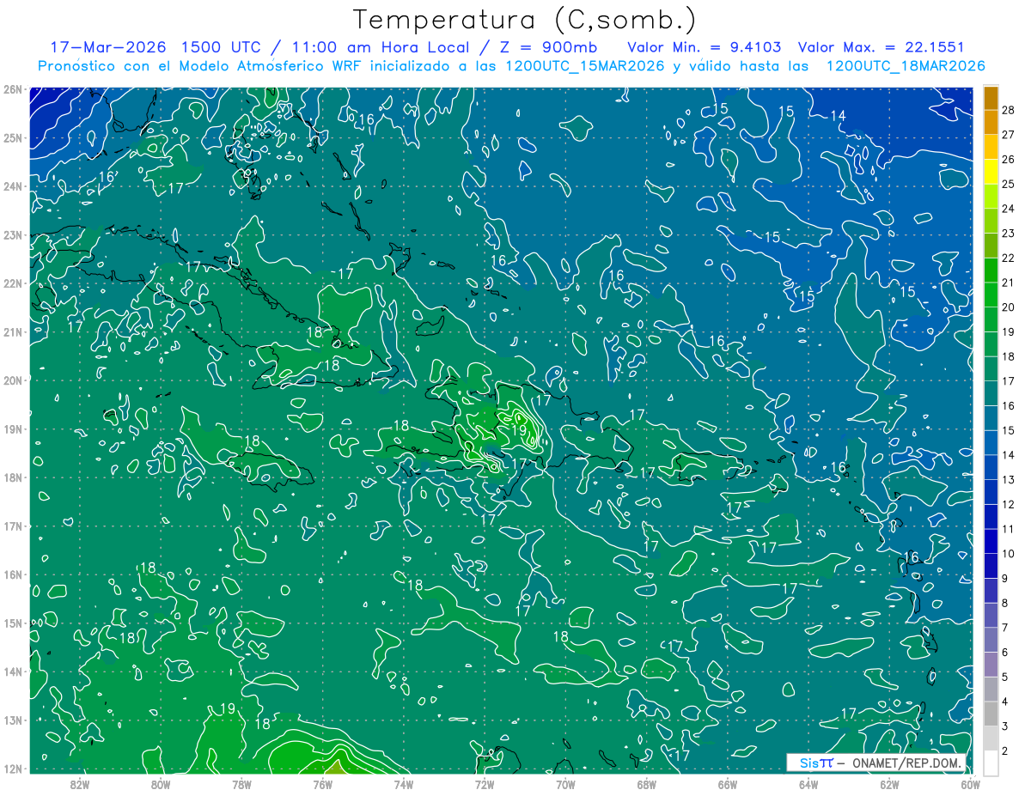1031x796 pixels.
Task: Click the "72W" longitude axis label
Action: click(484, 783)
